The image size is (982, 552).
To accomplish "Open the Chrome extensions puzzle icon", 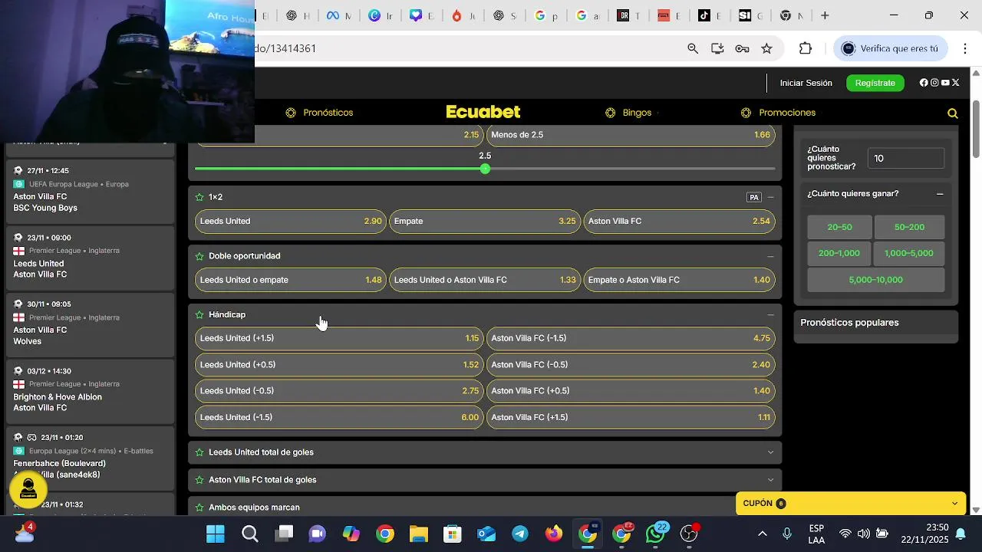I will (806, 48).
